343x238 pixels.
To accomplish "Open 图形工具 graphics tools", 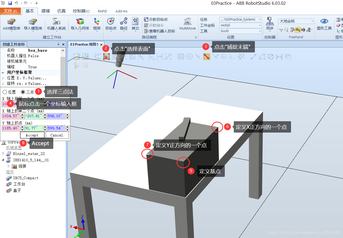I will pyautogui.click(x=324, y=24).
